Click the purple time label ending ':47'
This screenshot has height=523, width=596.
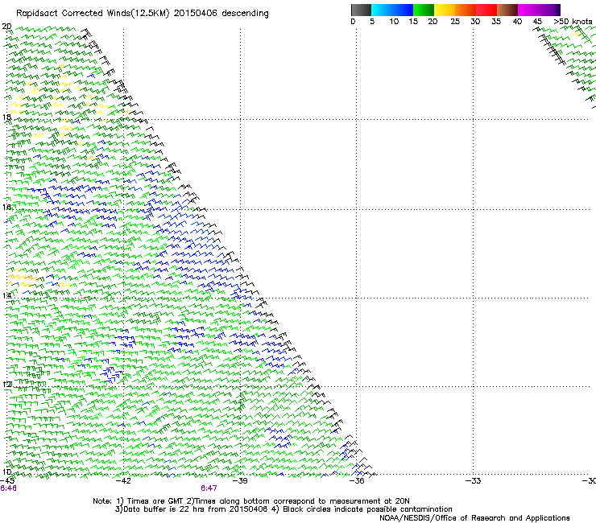click(209, 488)
